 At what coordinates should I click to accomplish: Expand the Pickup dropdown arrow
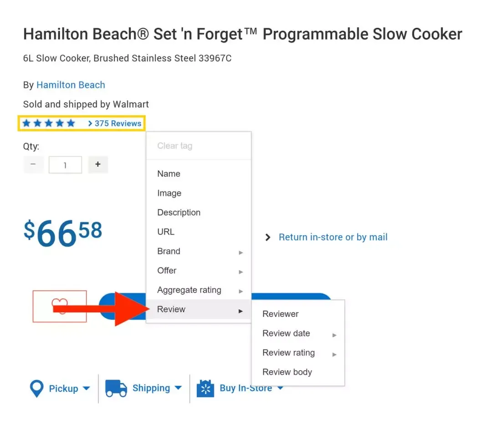(x=86, y=389)
